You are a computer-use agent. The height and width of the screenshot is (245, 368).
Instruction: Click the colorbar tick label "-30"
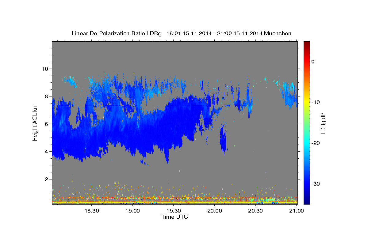point(316,184)
